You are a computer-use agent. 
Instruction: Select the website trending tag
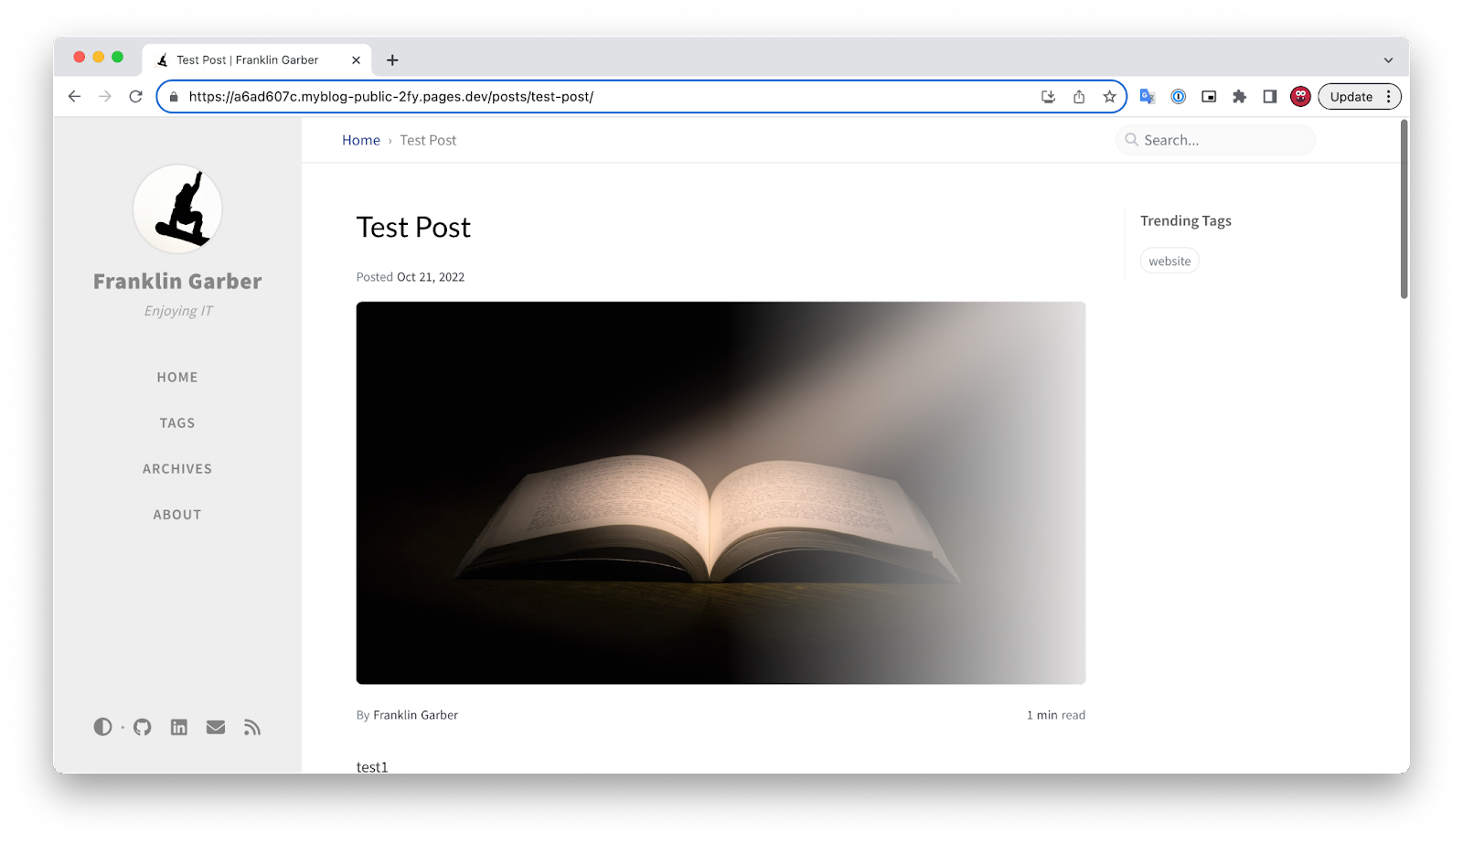point(1169,262)
